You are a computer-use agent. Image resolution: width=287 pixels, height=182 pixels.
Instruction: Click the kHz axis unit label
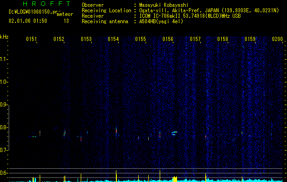pyautogui.click(x=4, y=37)
